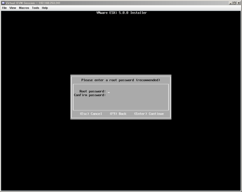The height and width of the screenshot is (192, 242).
Task: Click the 'Root password:' label
Action: [93, 91]
